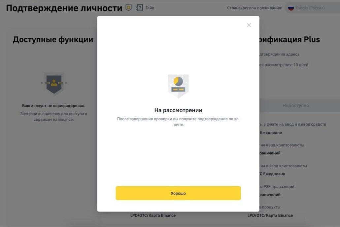Click the yellow verification shield badge icon

129,8
